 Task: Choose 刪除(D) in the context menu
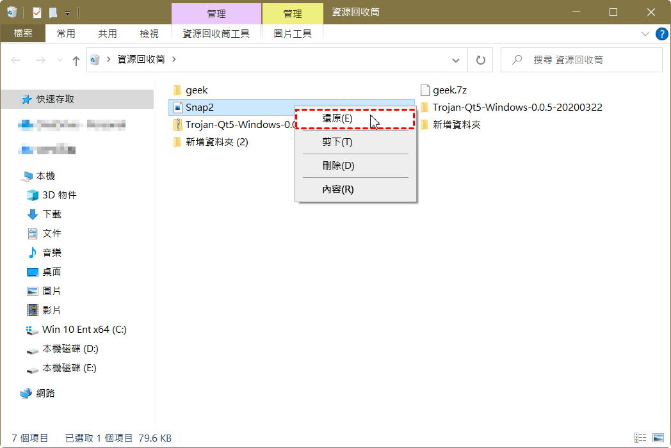tap(355, 166)
